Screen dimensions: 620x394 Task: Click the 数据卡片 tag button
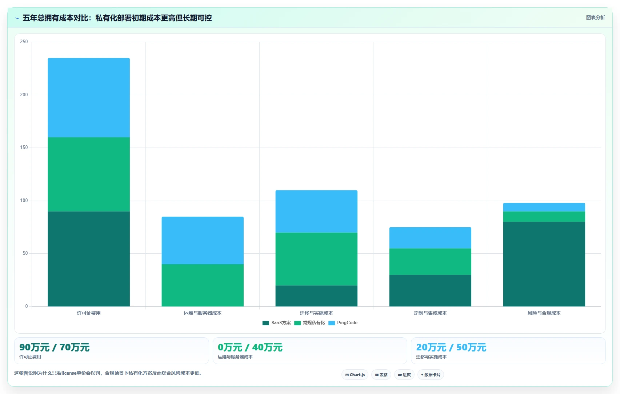pos(431,375)
